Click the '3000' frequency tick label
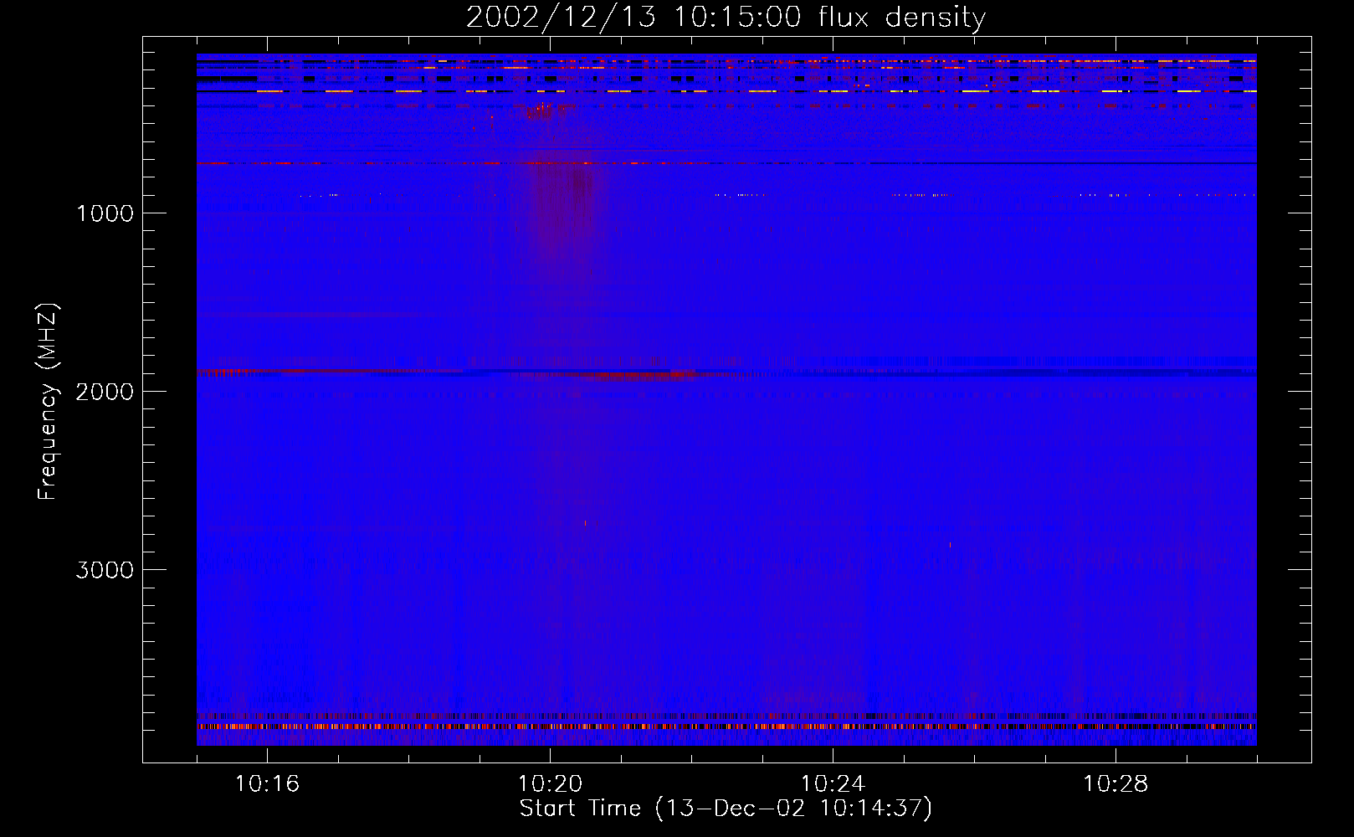This screenshot has width=1354, height=837. point(105,570)
